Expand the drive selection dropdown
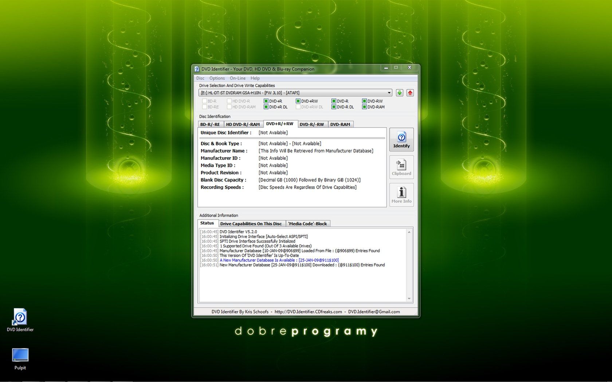 389,93
